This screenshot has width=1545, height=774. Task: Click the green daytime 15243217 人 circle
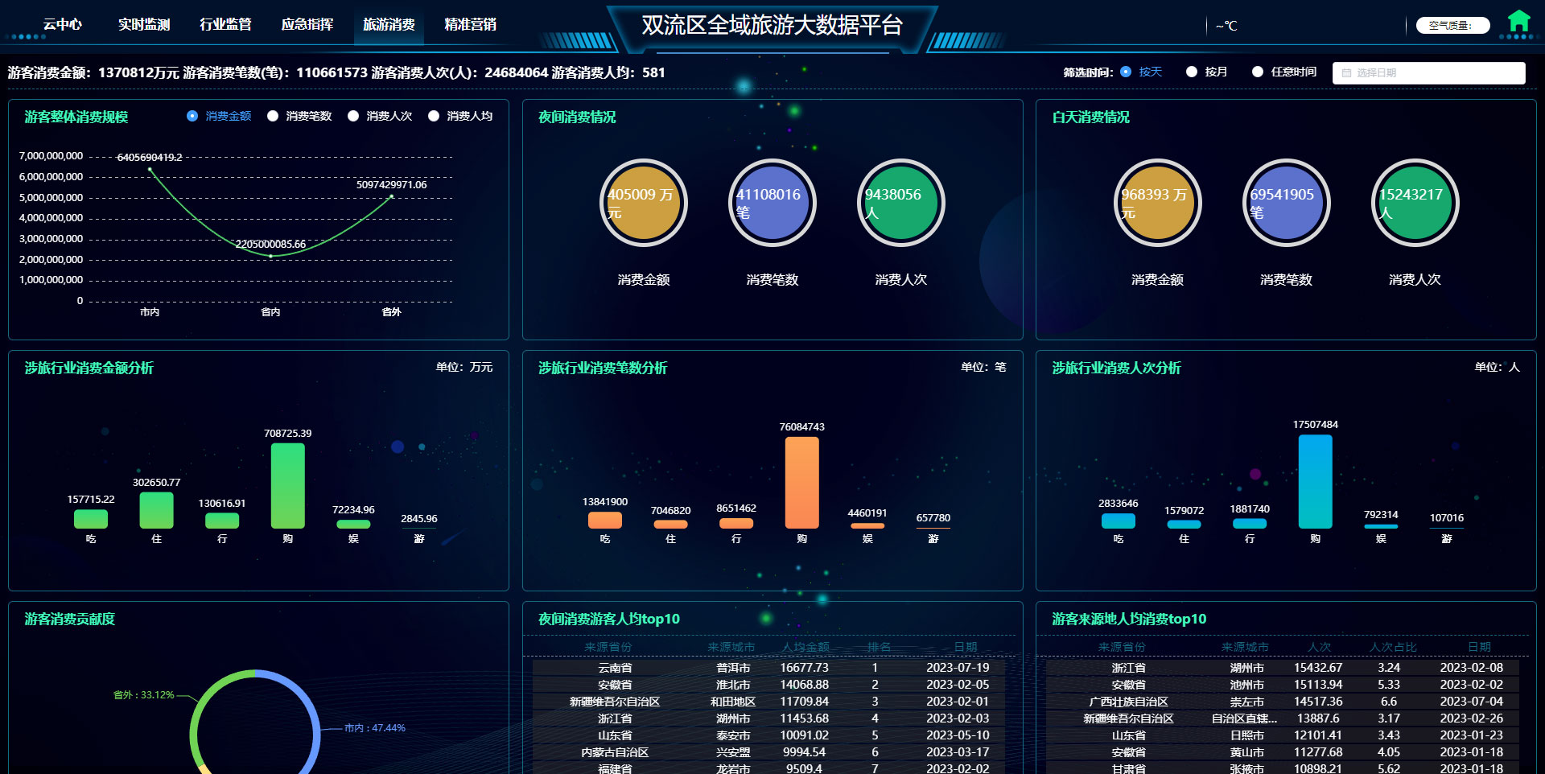[1415, 203]
